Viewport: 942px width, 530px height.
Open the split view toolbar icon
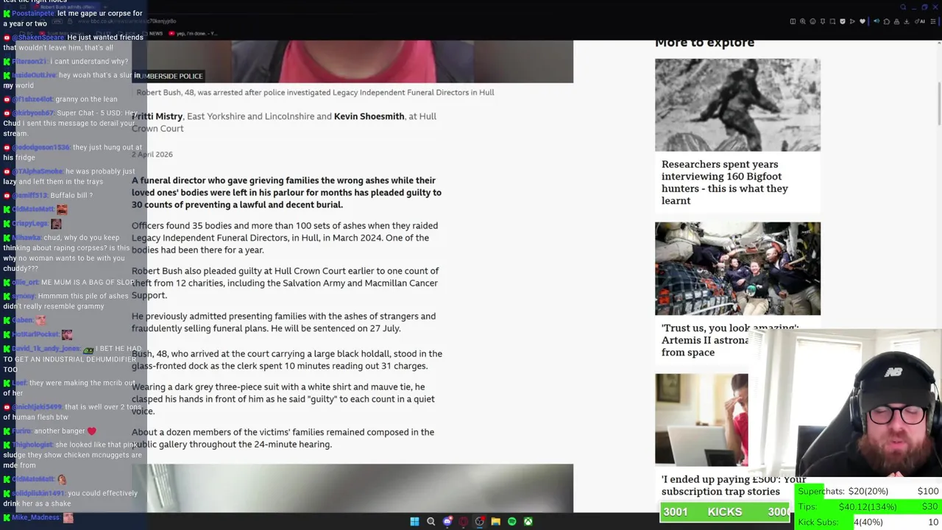tap(793, 21)
